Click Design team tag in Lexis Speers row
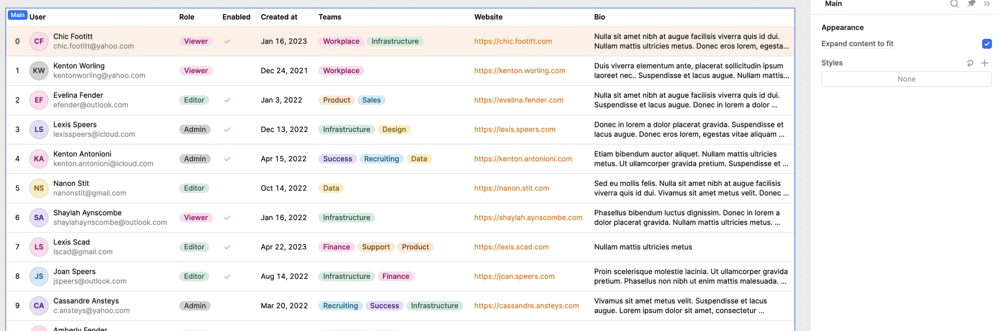Viewport: 999px width, 331px height. click(x=394, y=130)
